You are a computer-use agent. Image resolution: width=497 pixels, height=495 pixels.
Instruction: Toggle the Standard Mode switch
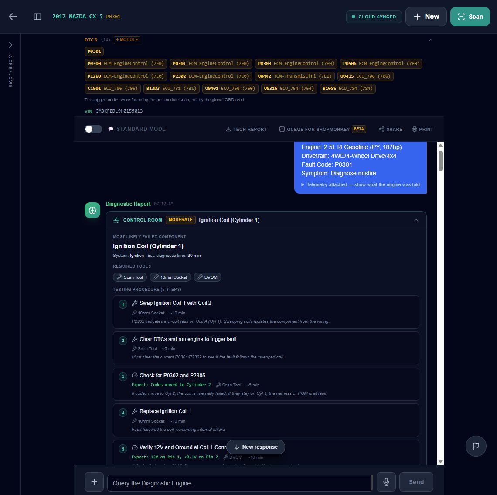point(93,129)
